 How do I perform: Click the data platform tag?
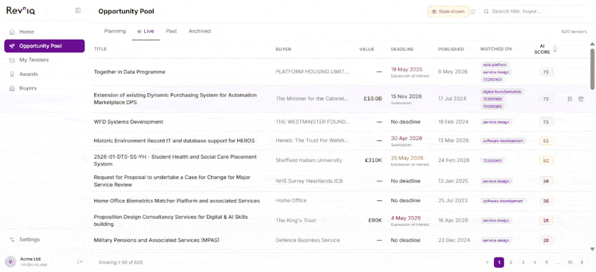[x=495, y=65]
